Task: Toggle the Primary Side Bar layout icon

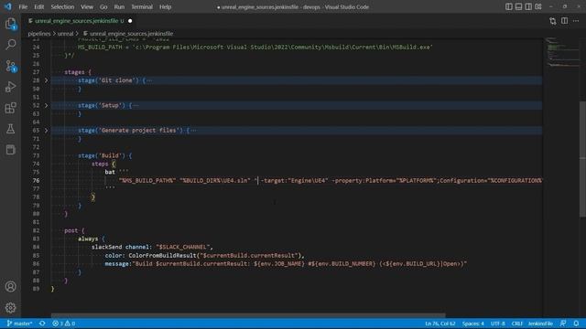Action: coord(509,6)
